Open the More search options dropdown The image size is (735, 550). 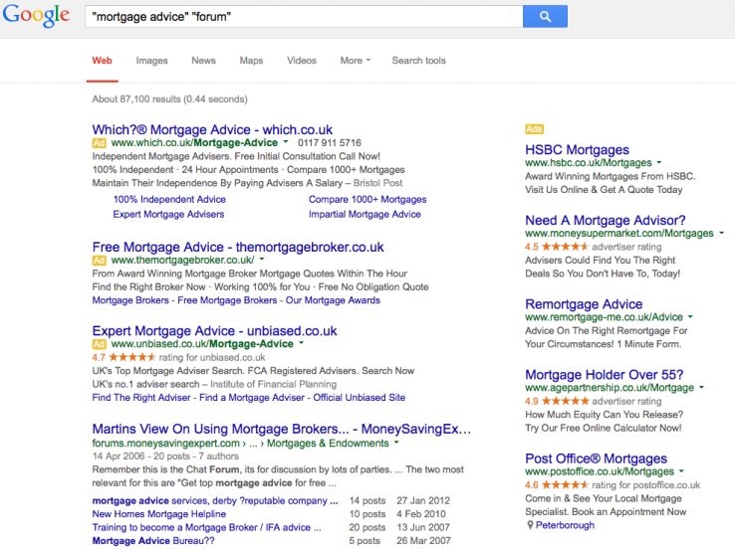click(x=355, y=61)
